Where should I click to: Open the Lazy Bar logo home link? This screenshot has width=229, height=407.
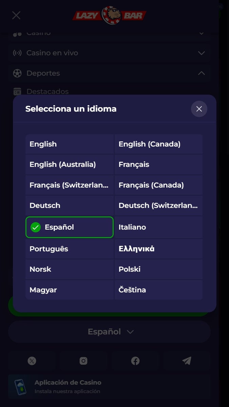click(109, 15)
